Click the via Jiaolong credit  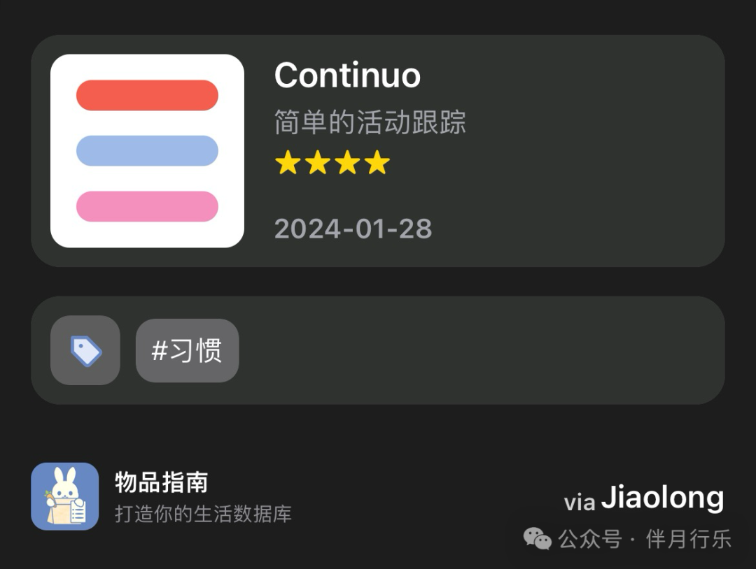[644, 498]
